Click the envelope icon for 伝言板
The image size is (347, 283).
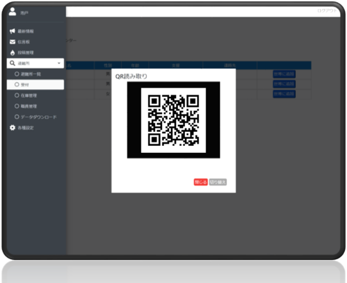12,42
